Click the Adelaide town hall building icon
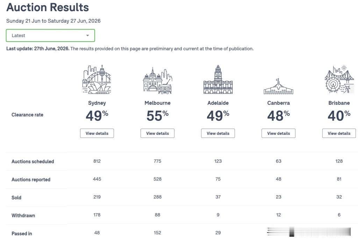This screenshot has height=243, width=358. tap(218, 79)
